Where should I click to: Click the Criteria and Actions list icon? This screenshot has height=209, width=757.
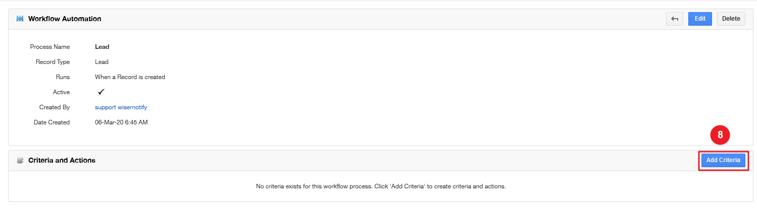pyautogui.click(x=20, y=161)
